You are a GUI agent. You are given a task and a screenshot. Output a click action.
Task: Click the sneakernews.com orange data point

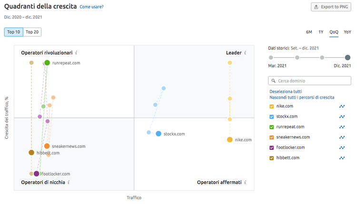[x=47, y=146]
